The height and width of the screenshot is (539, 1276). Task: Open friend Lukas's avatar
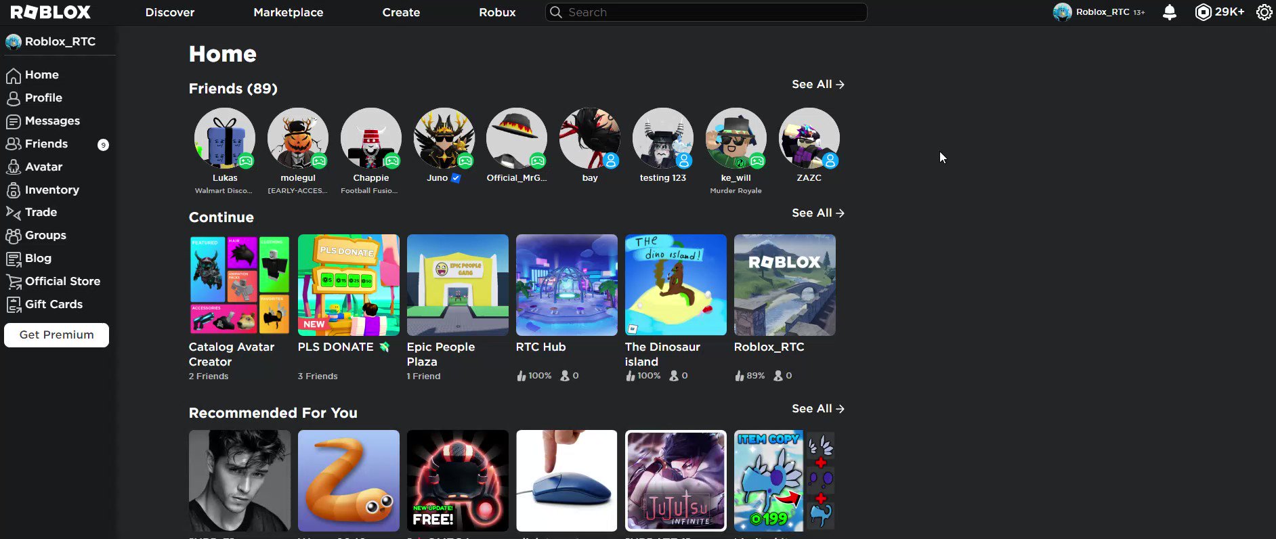click(x=225, y=138)
